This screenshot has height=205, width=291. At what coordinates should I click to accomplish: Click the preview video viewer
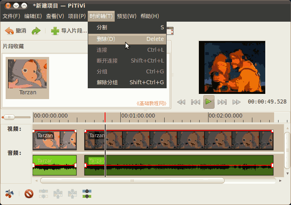click(232, 67)
